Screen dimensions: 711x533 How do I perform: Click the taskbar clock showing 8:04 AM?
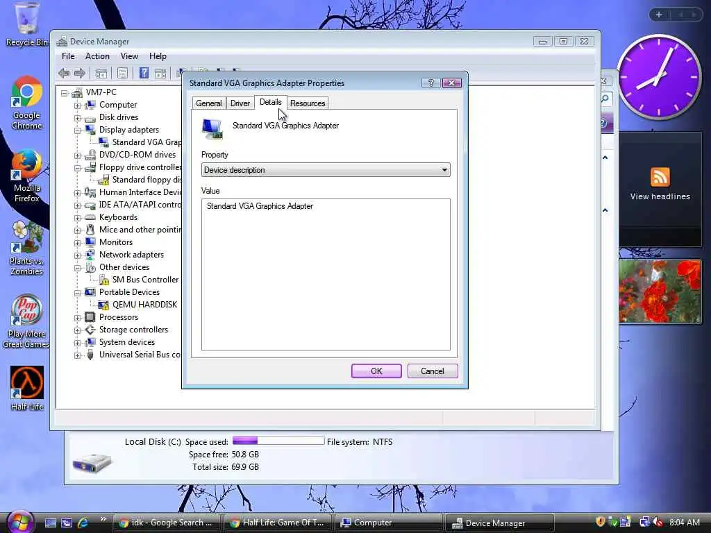(684, 522)
